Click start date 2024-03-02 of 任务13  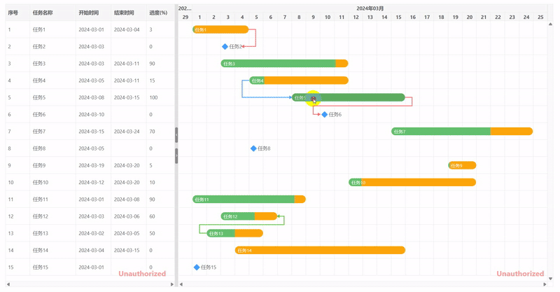[x=92, y=233]
